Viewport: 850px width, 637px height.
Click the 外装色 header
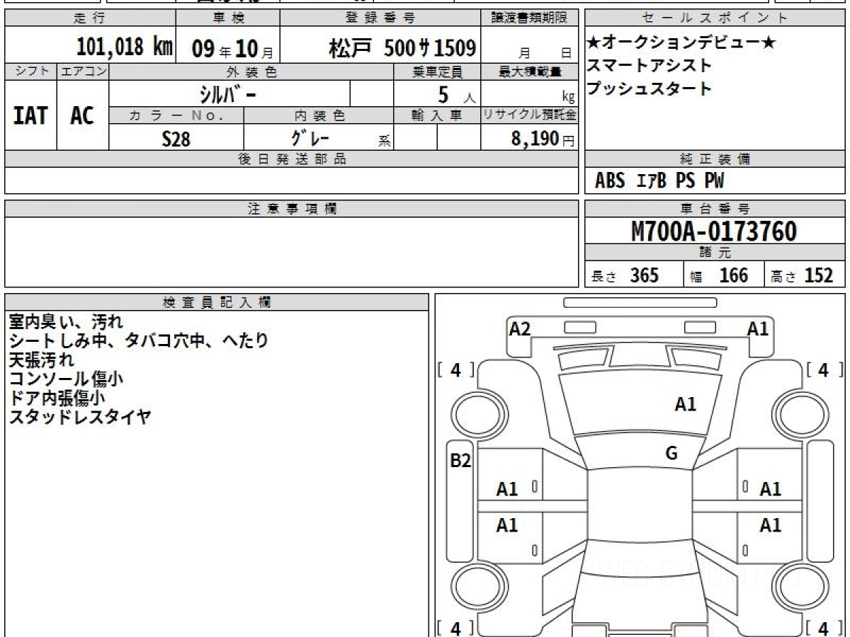click(x=251, y=71)
